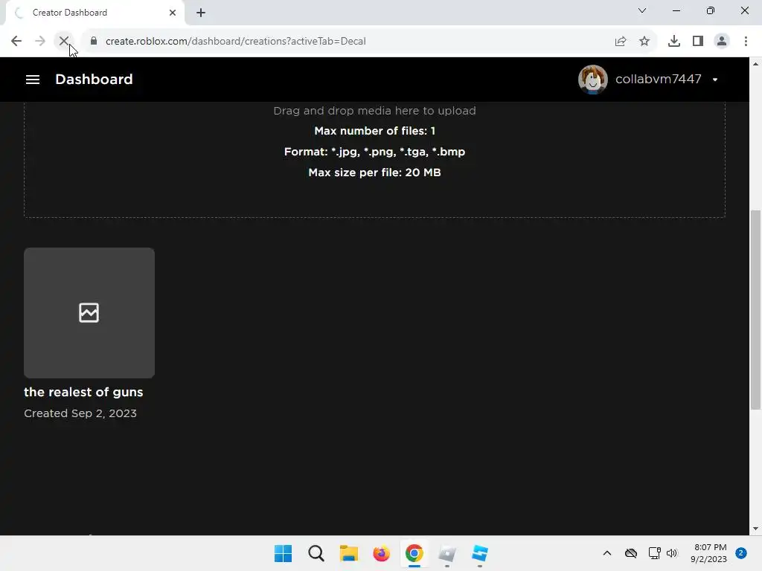Click the cloud sync tray icon
Screen dimensions: 762x571
(x=631, y=553)
